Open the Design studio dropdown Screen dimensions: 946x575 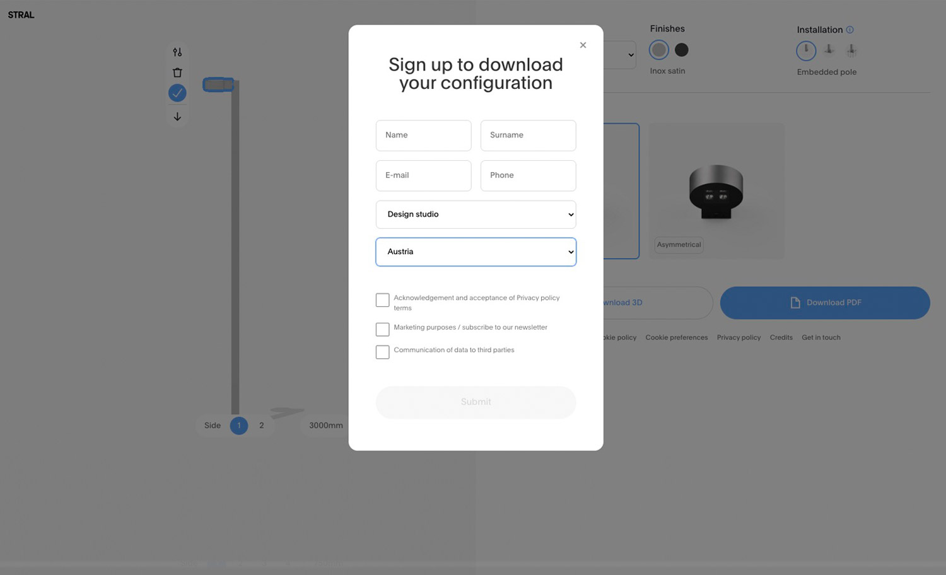(x=476, y=214)
